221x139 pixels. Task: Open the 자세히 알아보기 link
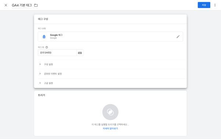coord(110,128)
